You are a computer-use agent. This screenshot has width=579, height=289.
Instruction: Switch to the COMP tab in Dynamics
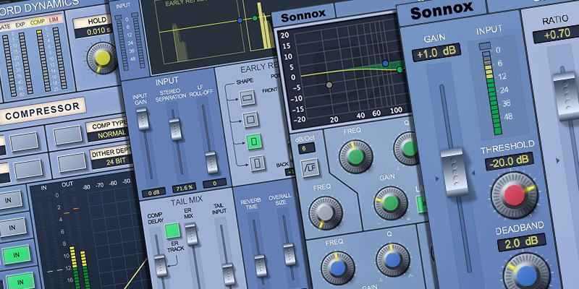[x=38, y=22]
